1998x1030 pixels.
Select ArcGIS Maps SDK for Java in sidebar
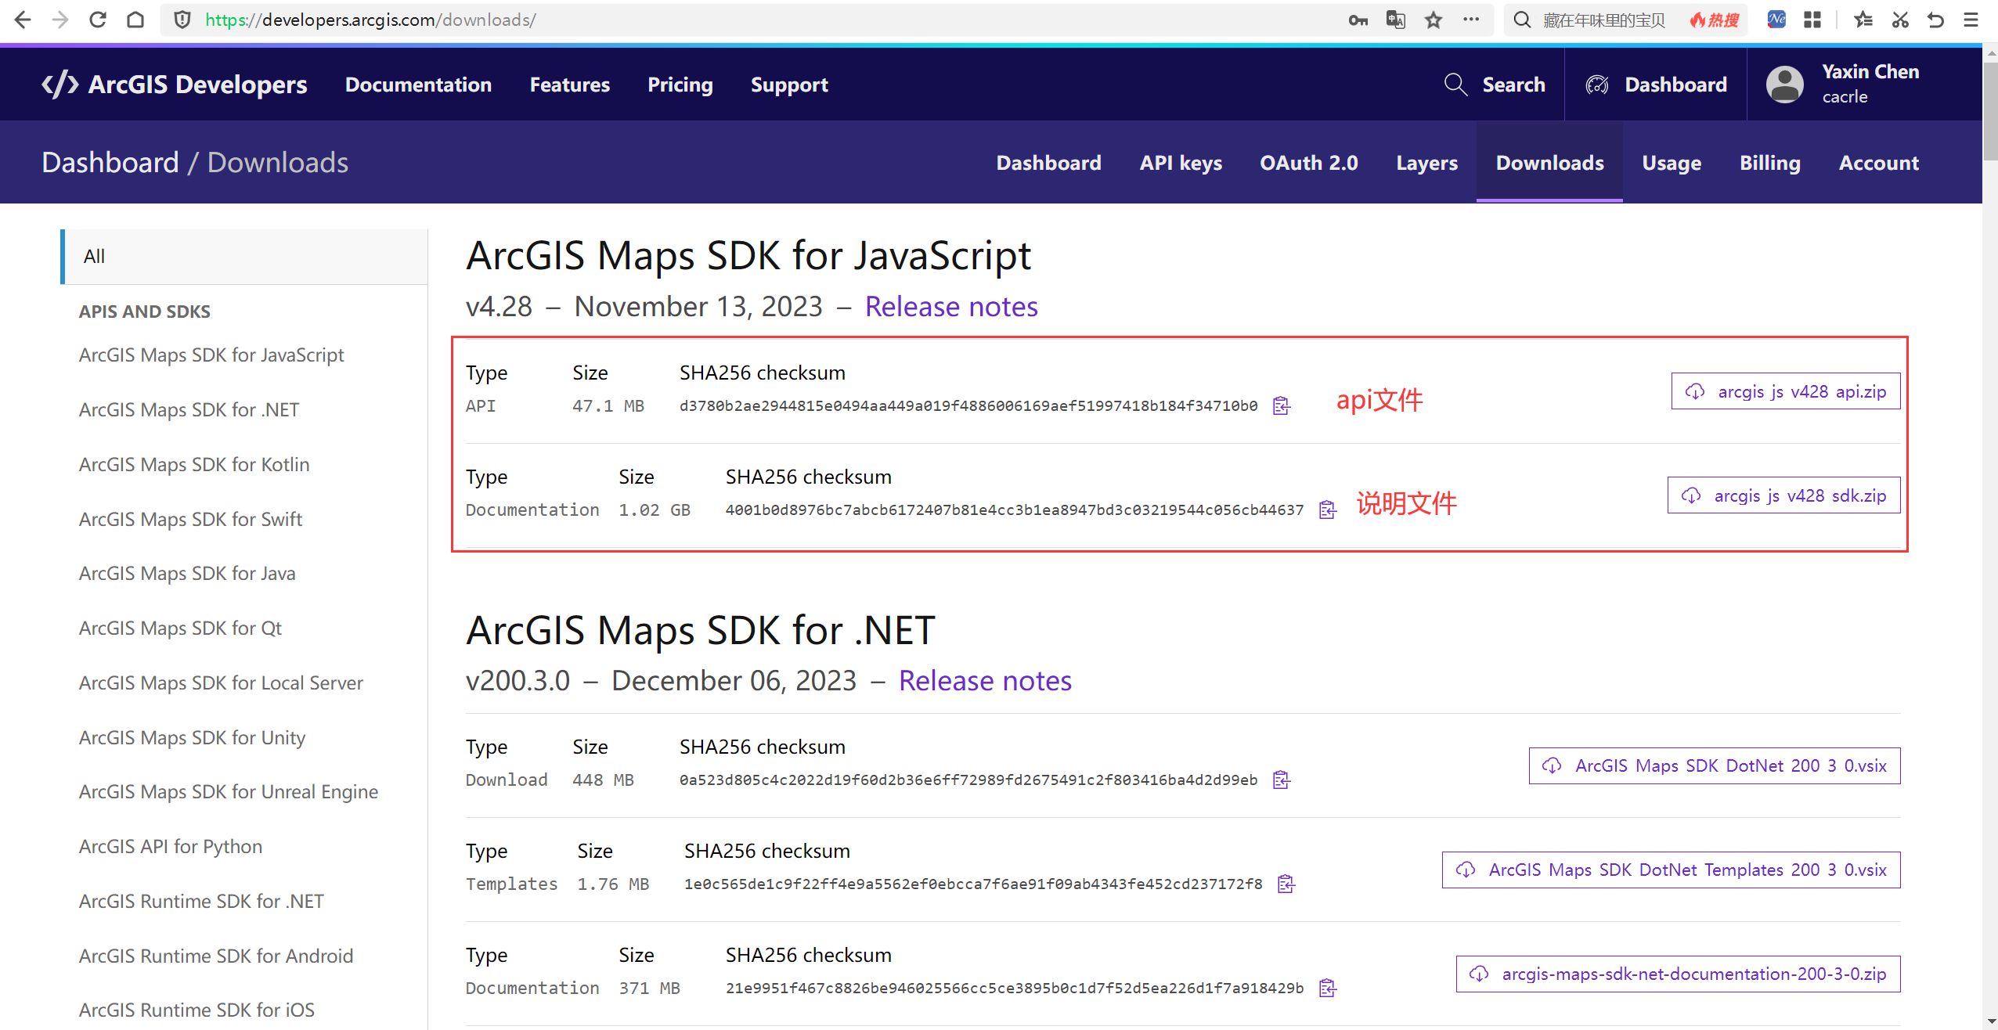click(187, 573)
